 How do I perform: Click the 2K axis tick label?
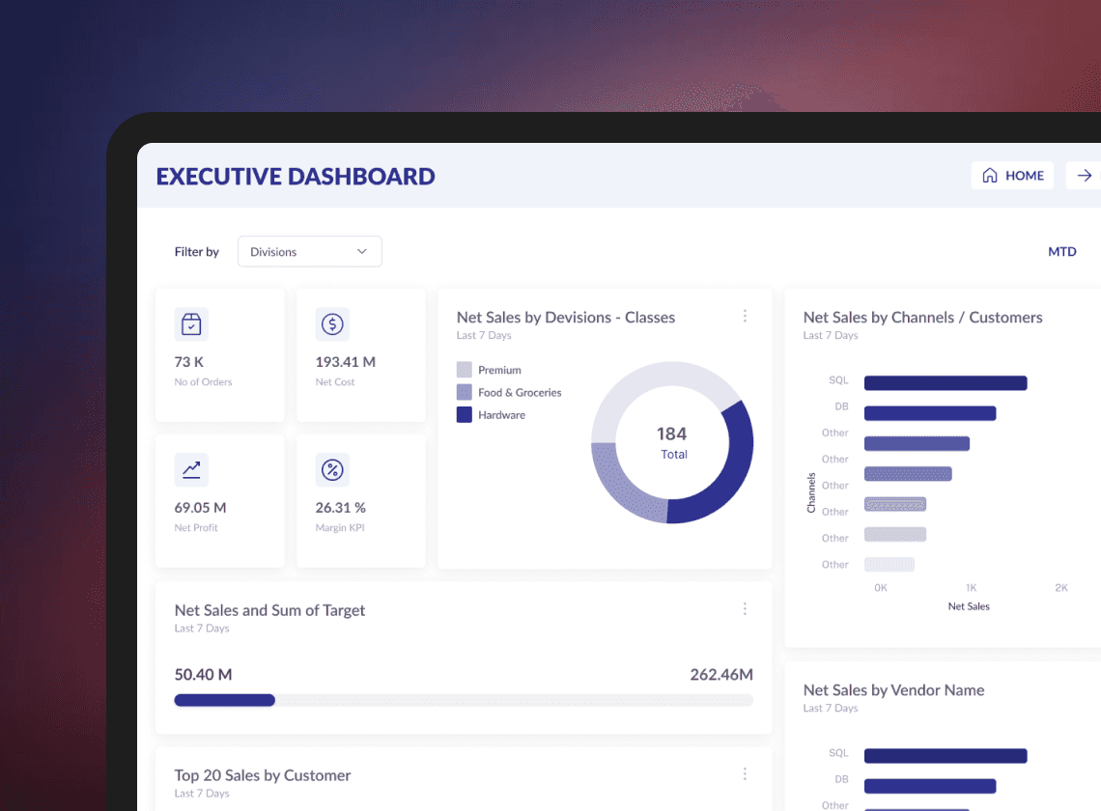[x=1061, y=587]
